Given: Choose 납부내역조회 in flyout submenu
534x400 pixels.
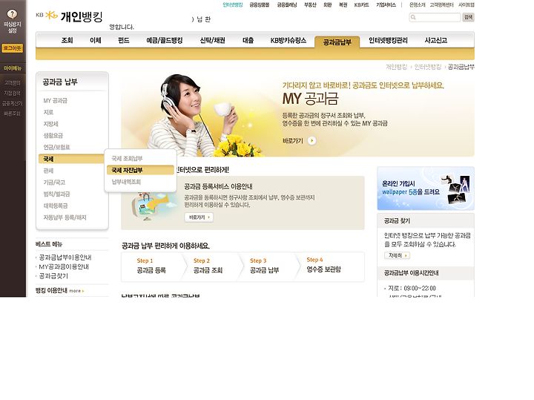Looking at the screenshot, I should tap(126, 182).
